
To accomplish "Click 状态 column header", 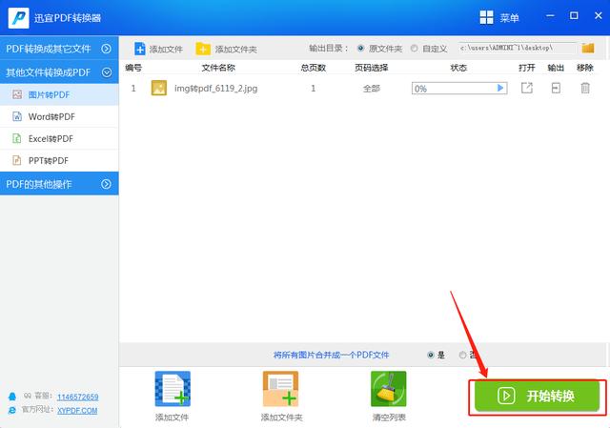I will 458,68.
